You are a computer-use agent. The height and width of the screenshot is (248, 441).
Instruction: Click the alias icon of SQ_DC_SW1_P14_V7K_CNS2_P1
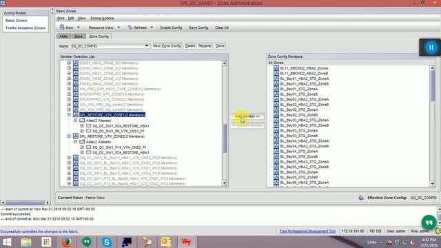point(89,147)
